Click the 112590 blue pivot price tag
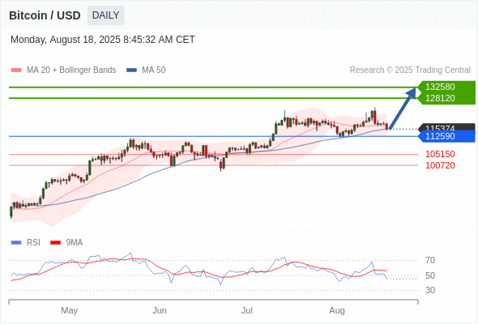478x324 pixels. [x=446, y=136]
